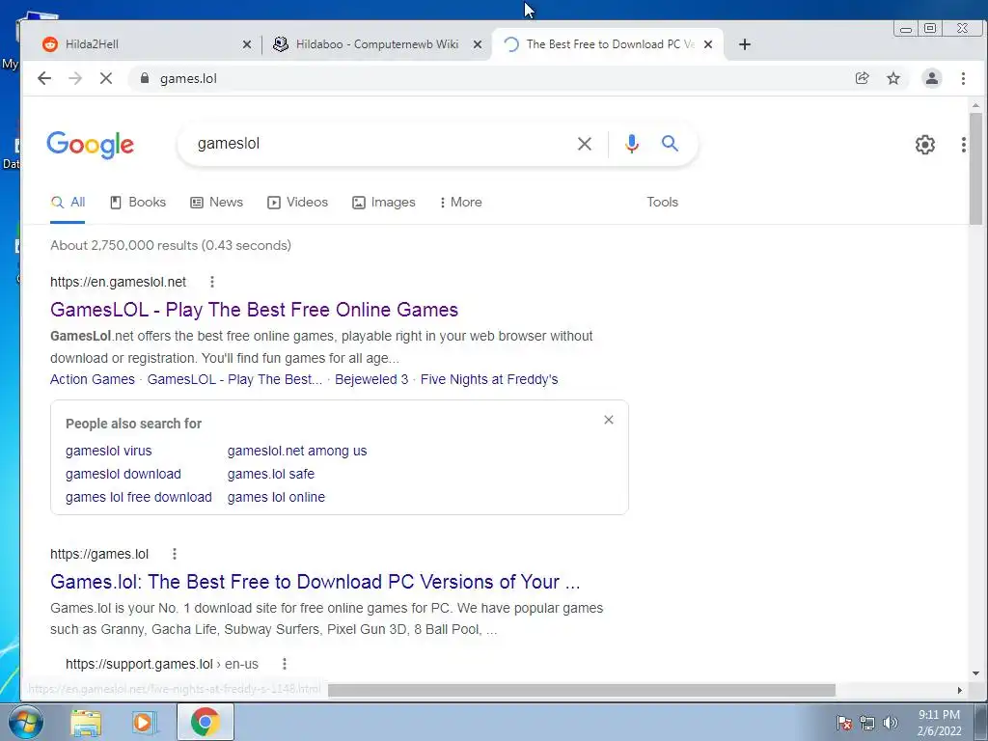Viewport: 988px width, 741px height.
Task: Search for games.lol safe
Action: click(x=271, y=474)
